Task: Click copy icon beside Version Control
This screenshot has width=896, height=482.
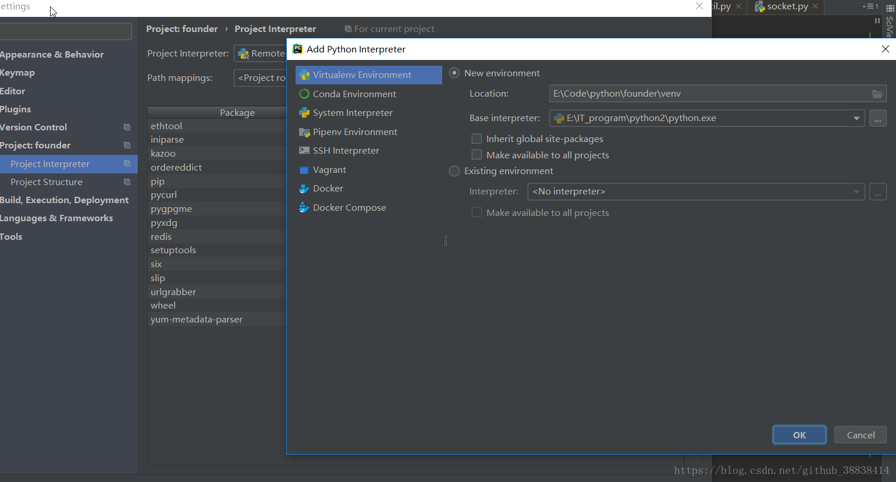Action: point(127,127)
